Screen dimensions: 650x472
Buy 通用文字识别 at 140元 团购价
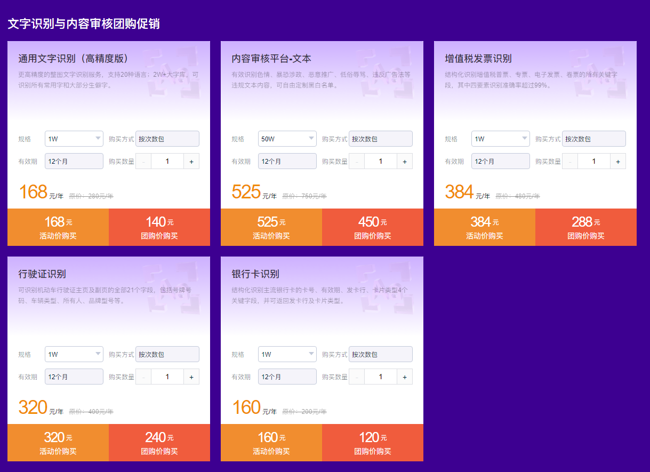pos(159,227)
